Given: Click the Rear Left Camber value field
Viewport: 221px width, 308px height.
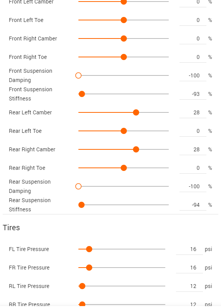Looking at the screenshot, I should [193, 112].
